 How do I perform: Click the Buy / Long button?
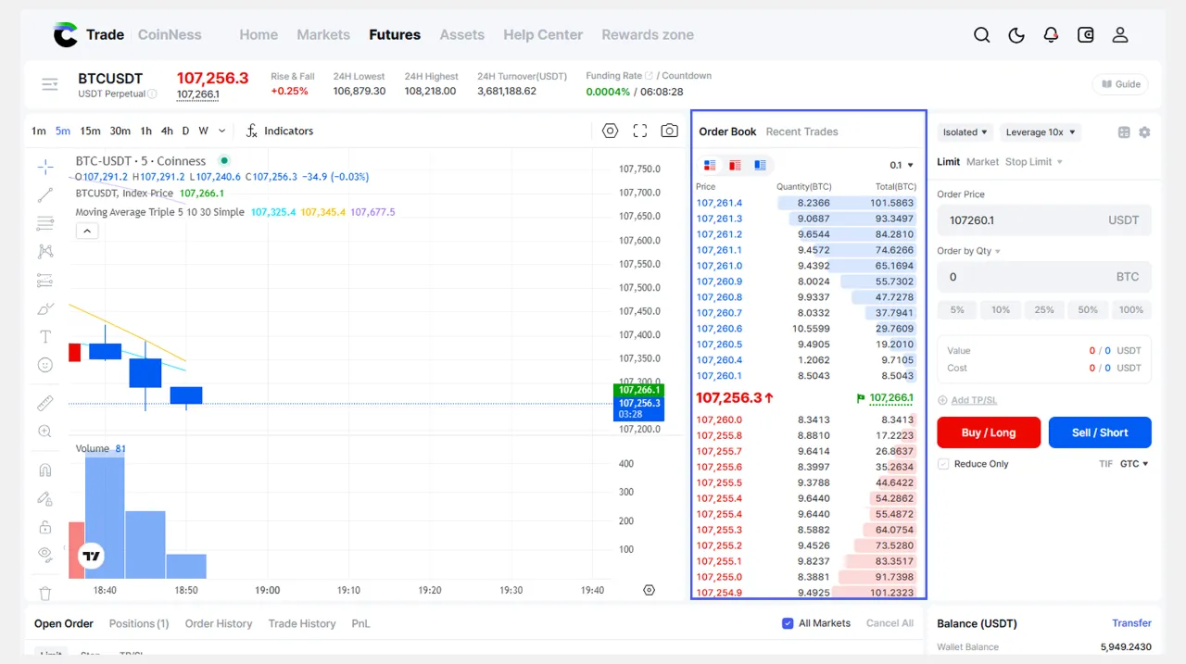coord(988,432)
